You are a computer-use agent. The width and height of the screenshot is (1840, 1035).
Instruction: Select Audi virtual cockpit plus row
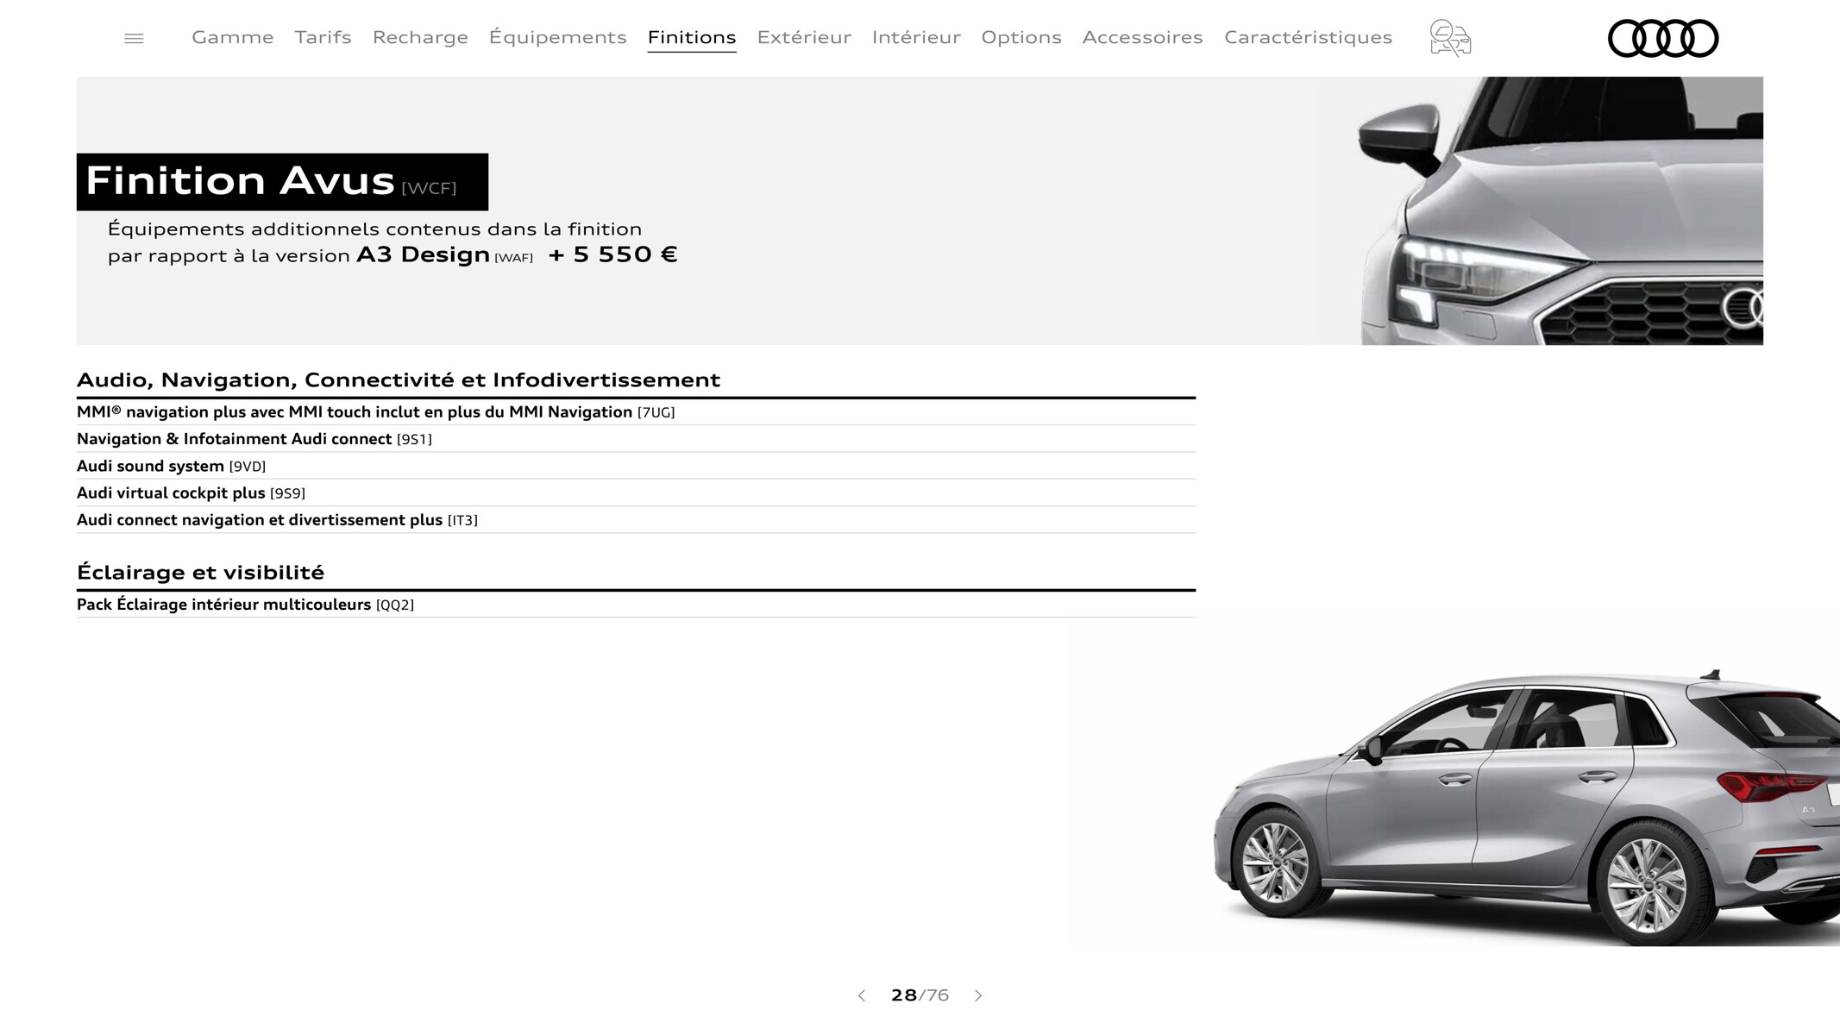(636, 492)
